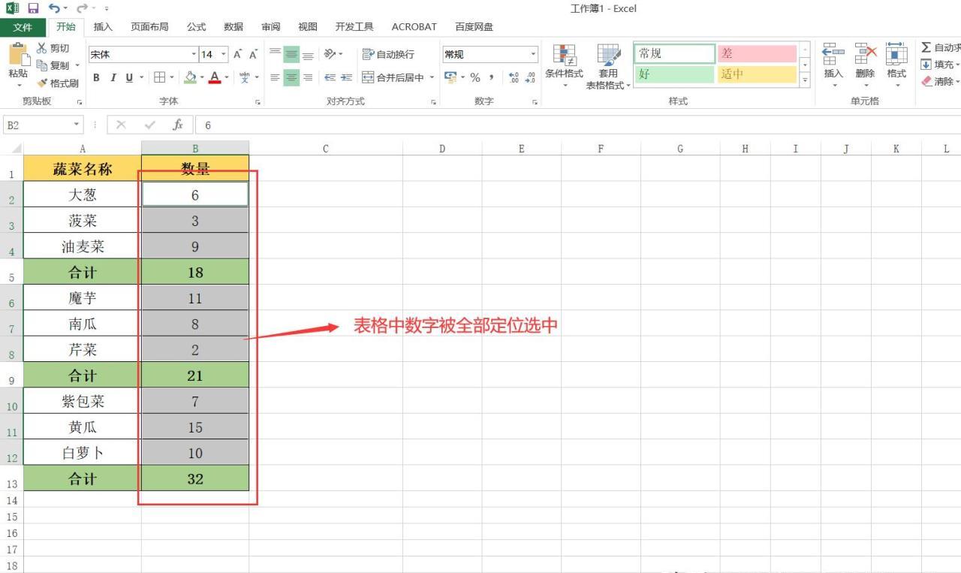Open the underline style dropdown arrow
The width and height of the screenshot is (961, 573).
[141, 77]
